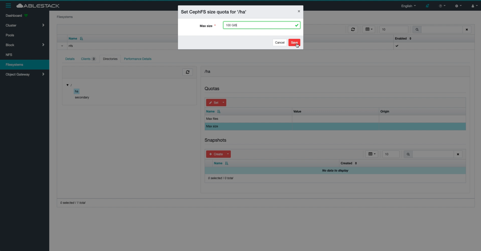Focus the filesystems table search field
The width and height of the screenshot is (481, 251).
click(x=442, y=29)
